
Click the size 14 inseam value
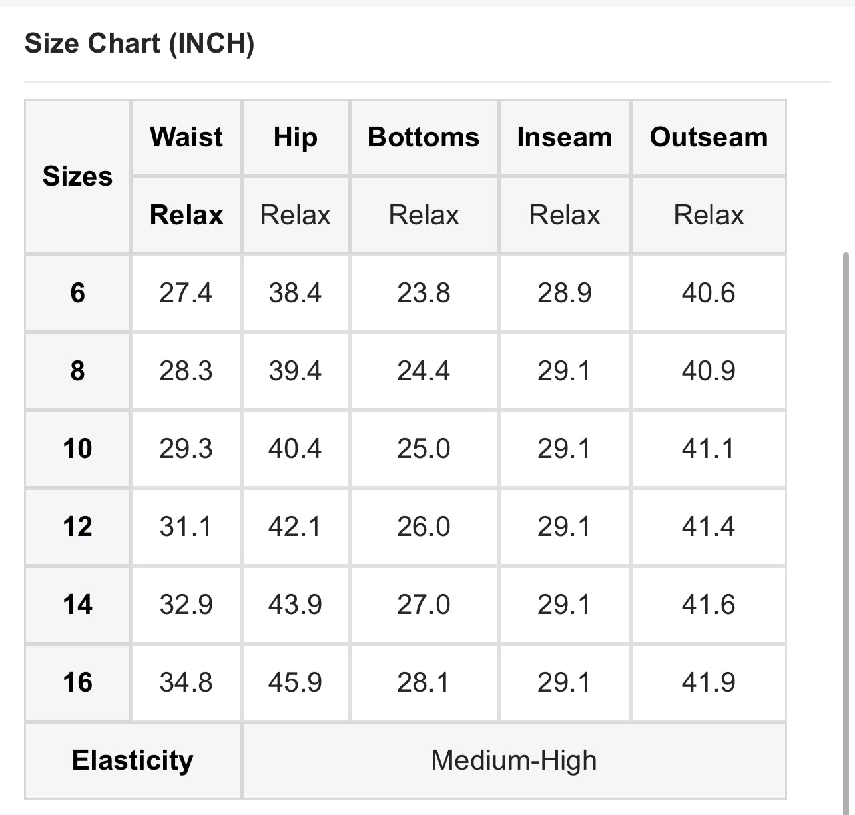coord(564,605)
